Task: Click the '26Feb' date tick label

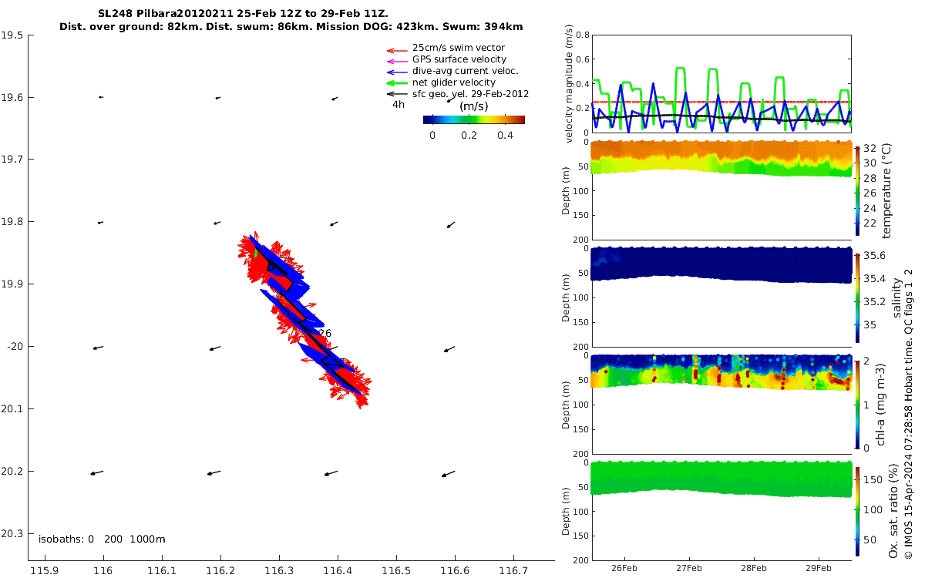Action: (623, 568)
